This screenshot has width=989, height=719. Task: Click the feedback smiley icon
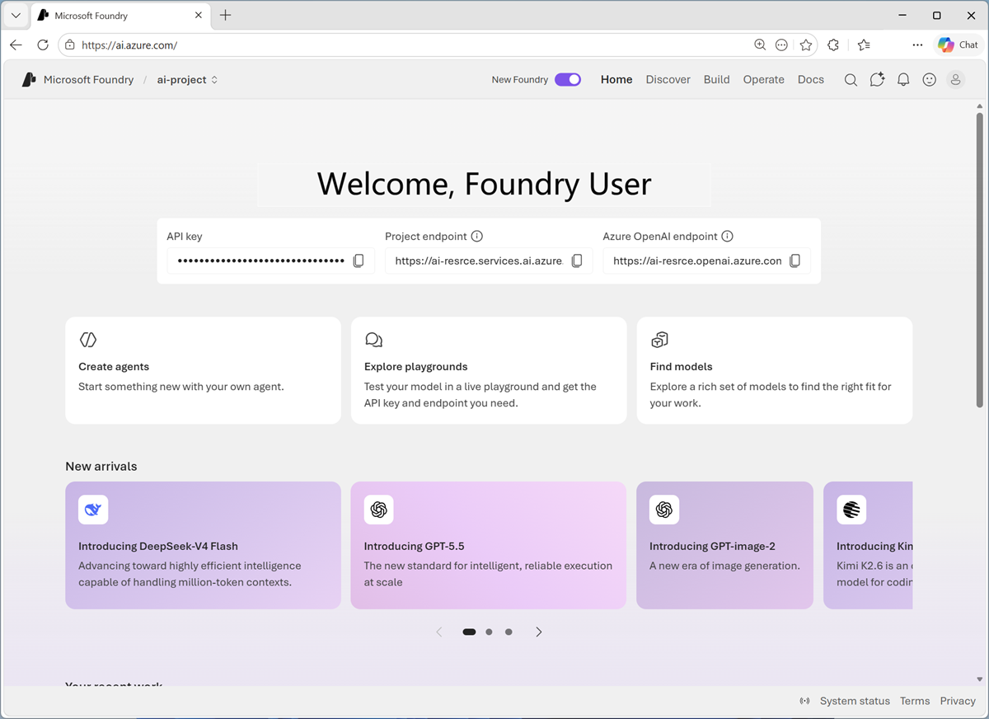coord(930,80)
